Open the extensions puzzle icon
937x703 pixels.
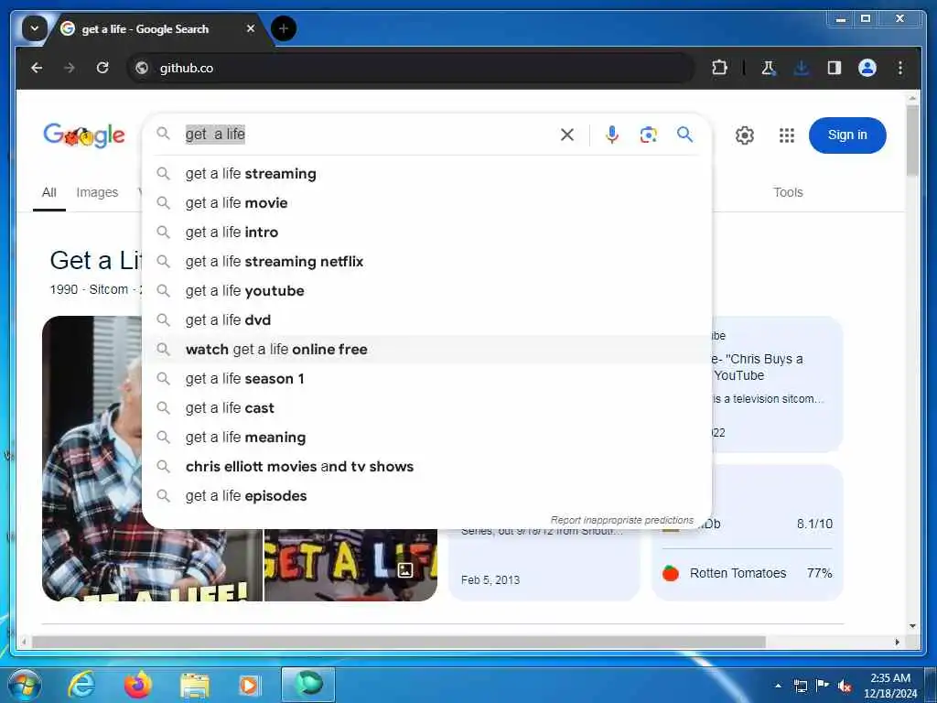pos(720,68)
